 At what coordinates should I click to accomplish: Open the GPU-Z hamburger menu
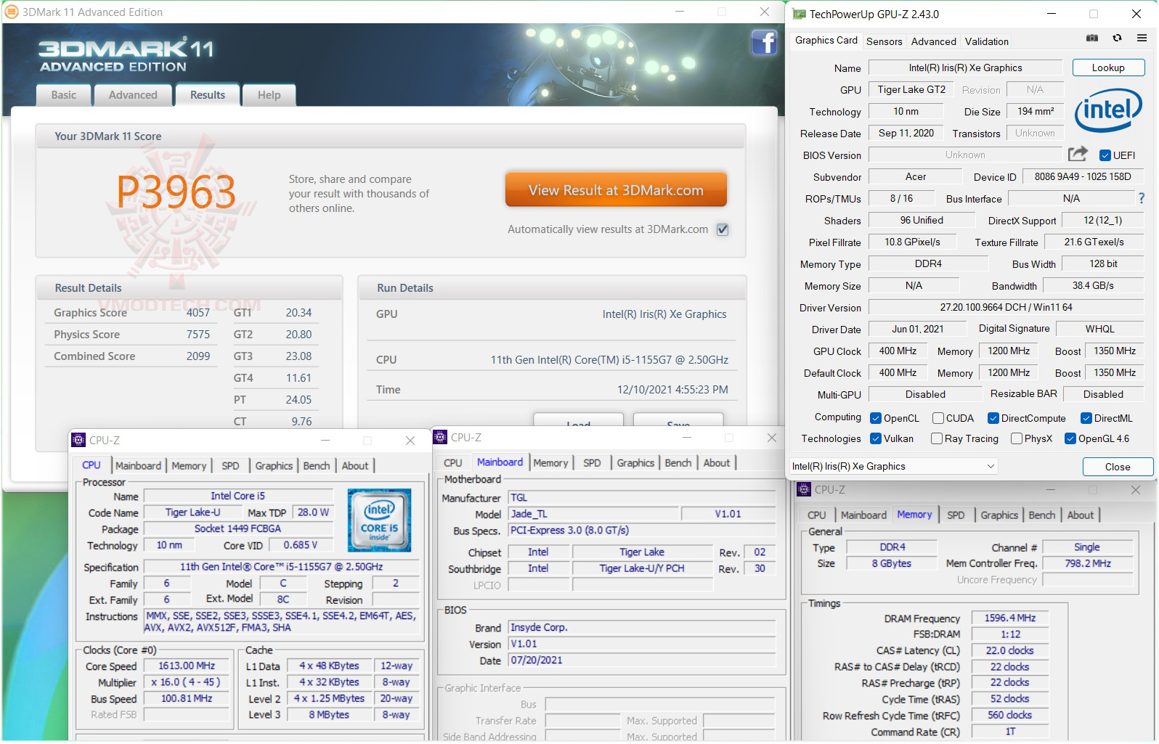(1142, 38)
